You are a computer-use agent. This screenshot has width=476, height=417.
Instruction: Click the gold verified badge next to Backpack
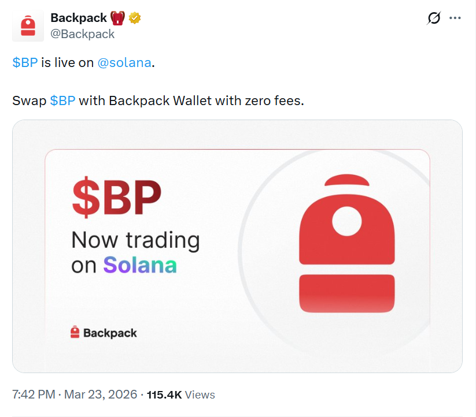coord(135,17)
